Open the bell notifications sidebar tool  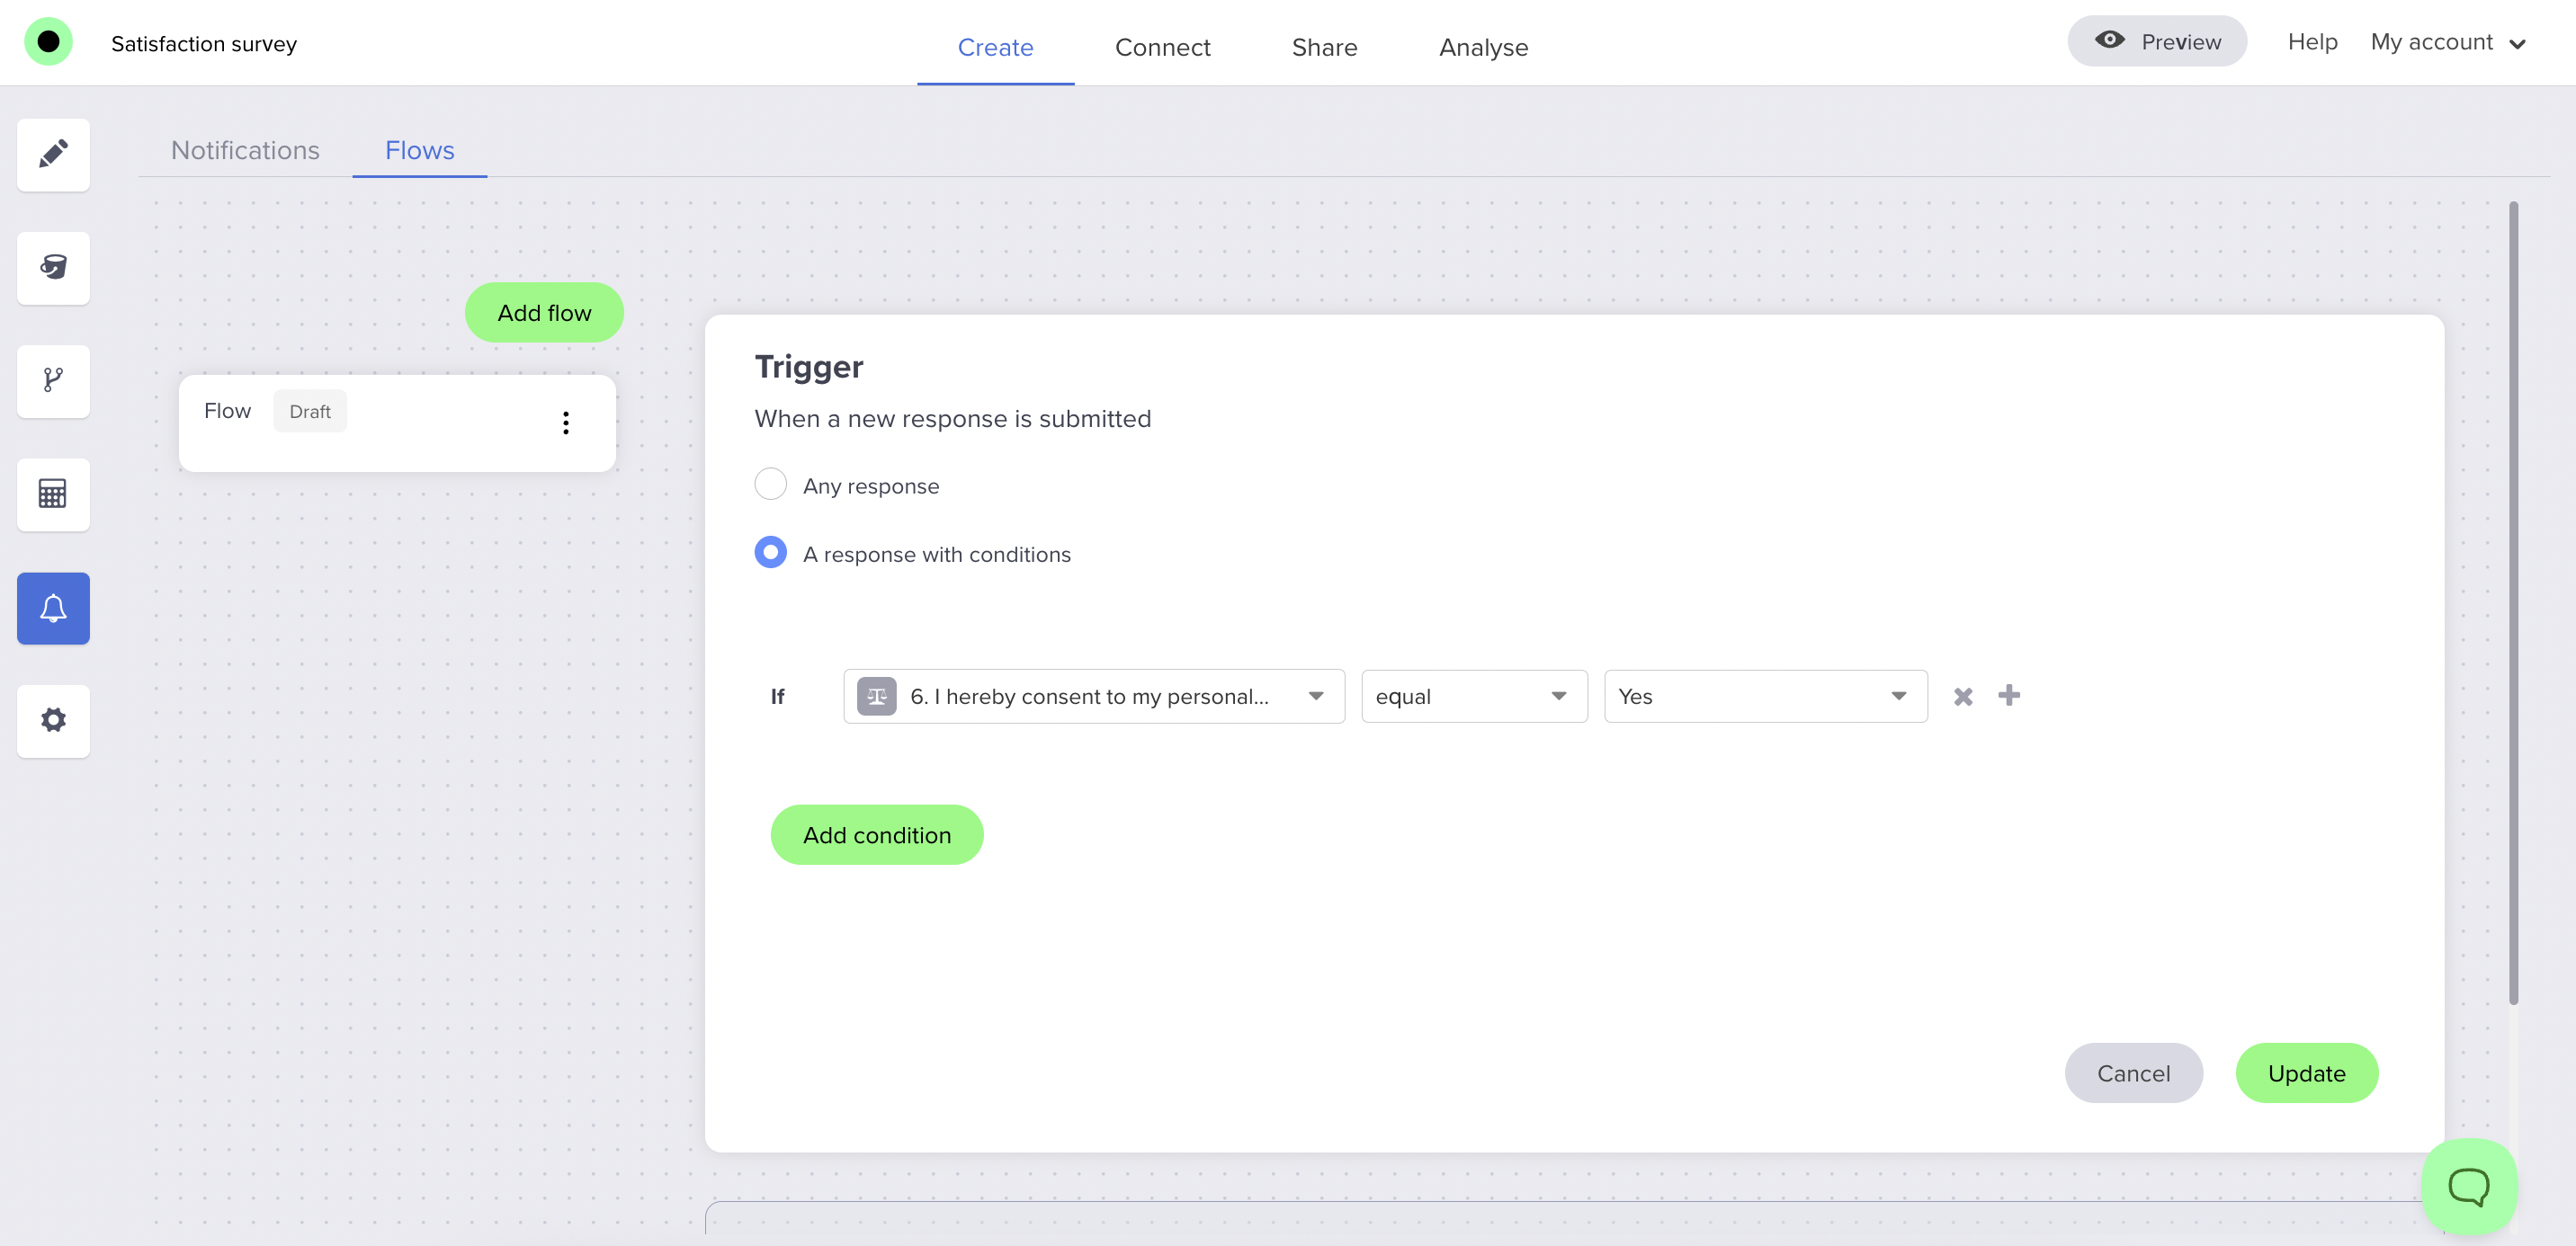[53, 608]
